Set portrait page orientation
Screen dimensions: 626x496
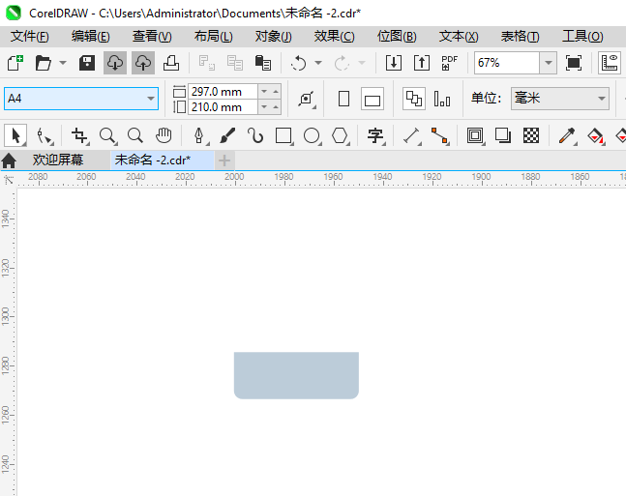(343, 99)
